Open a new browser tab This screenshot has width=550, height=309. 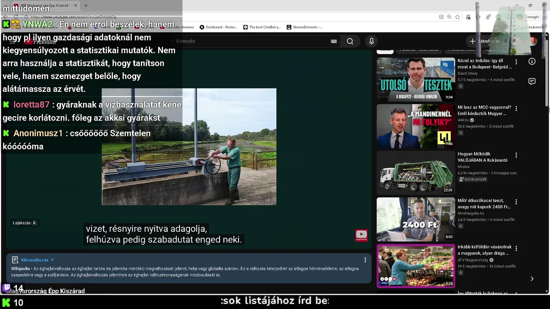coord(86,6)
